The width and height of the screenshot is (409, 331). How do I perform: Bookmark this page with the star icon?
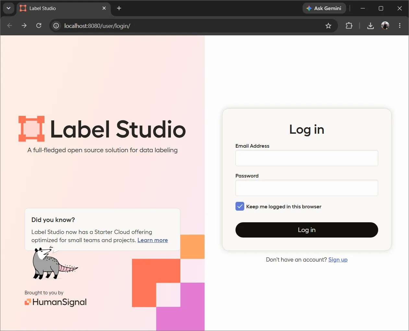(x=328, y=26)
